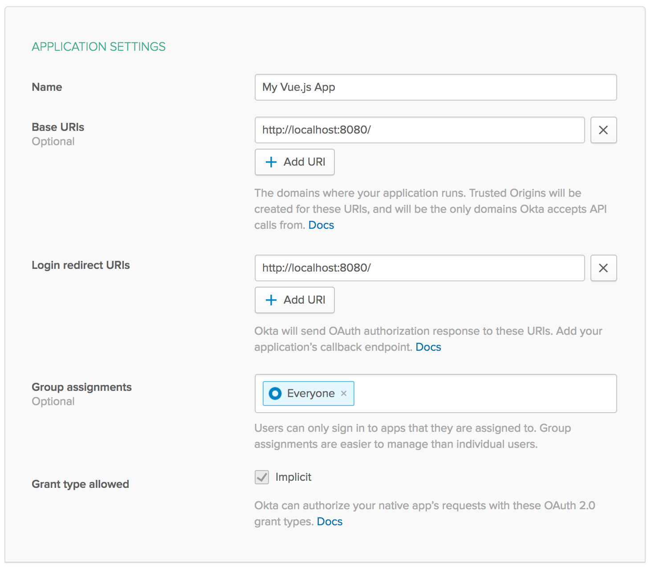Image resolution: width=651 pixels, height=568 pixels.
Task: Click empty area of Group assignments box
Action: coord(484,394)
